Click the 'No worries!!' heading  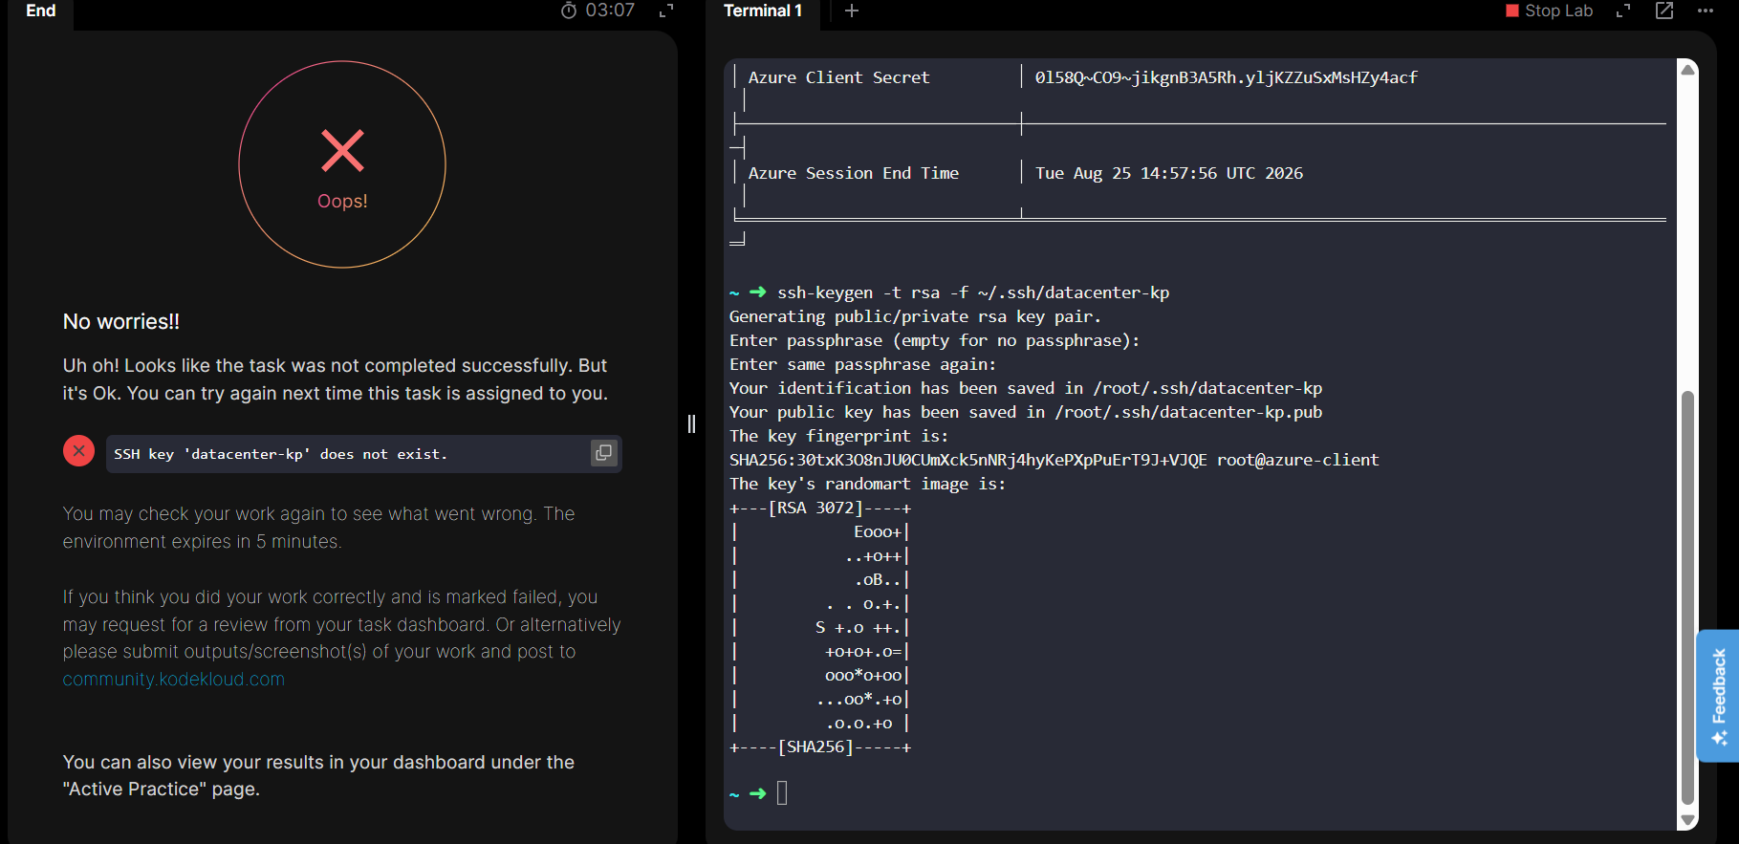click(121, 322)
